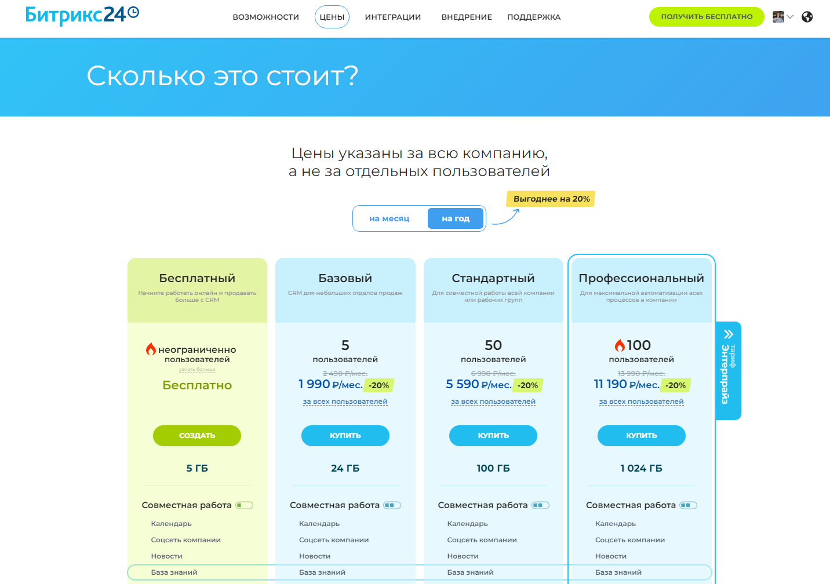Screen dimensions: 830x584
Task: Click '1 024 ГБ' storage value
Action: pyautogui.click(x=642, y=468)
